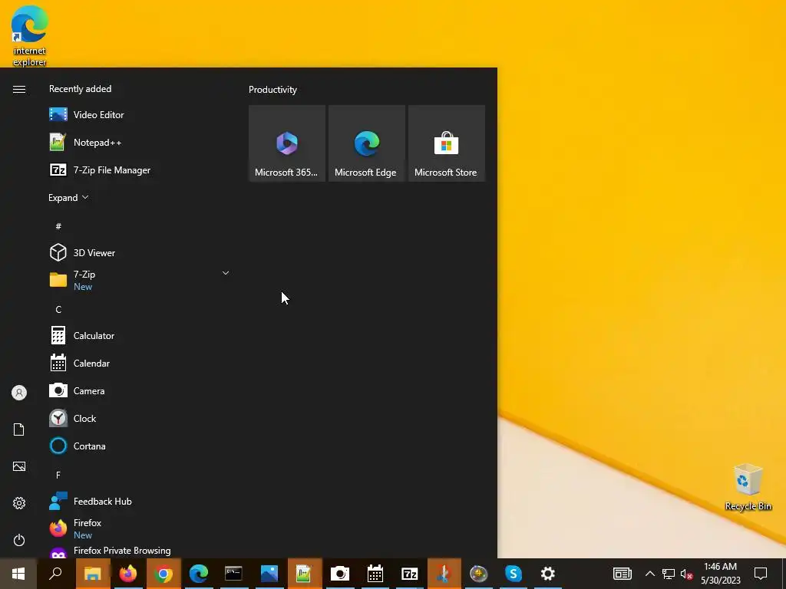Open Camera on the taskbar
Image resolution: width=786 pixels, height=589 pixels.
(340, 574)
